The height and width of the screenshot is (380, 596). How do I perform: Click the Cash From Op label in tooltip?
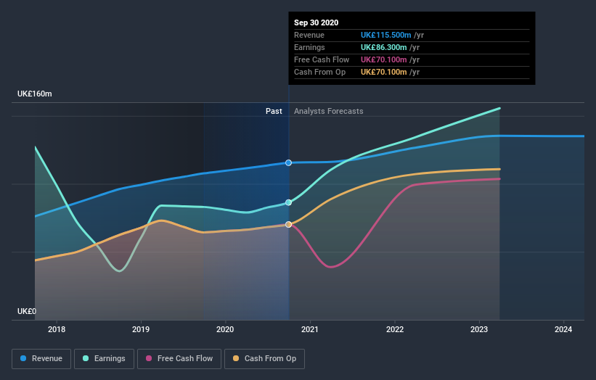click(319, 72)
